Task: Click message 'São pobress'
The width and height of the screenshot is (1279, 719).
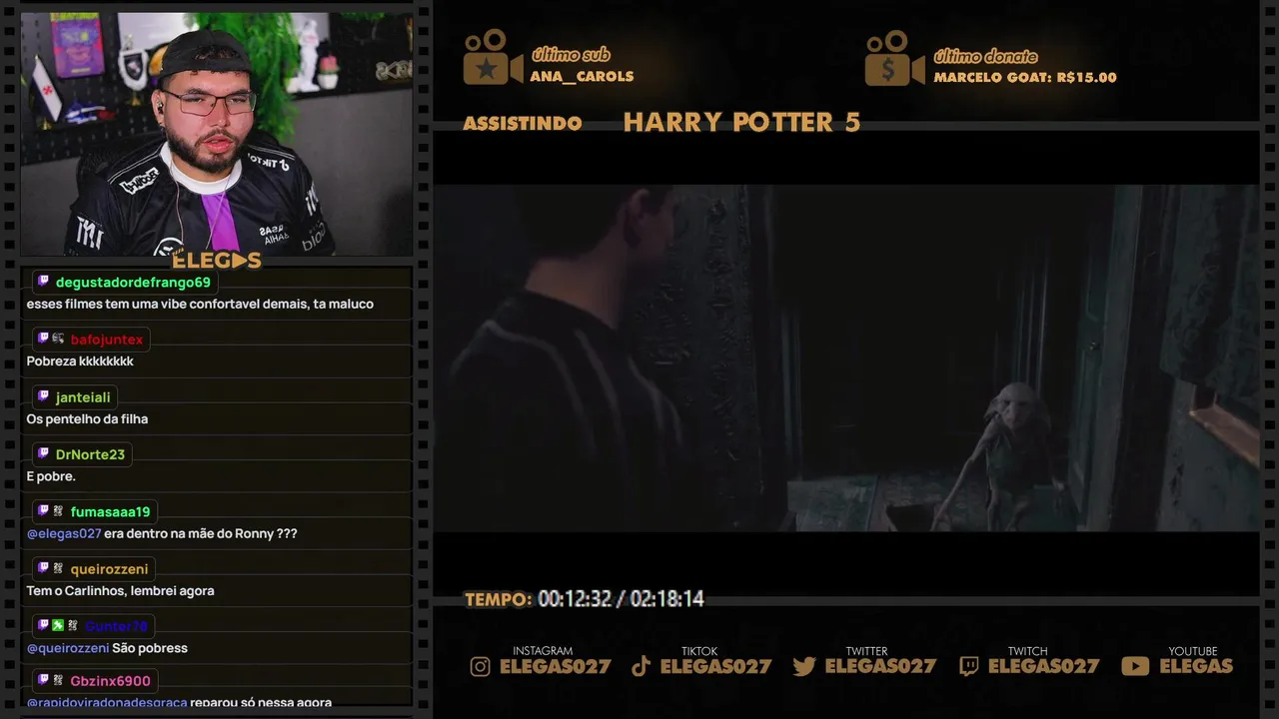Action: click(x=150, y=648)
